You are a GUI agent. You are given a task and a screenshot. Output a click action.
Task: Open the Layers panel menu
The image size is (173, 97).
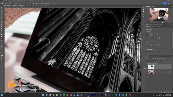[x=172, y=56]
